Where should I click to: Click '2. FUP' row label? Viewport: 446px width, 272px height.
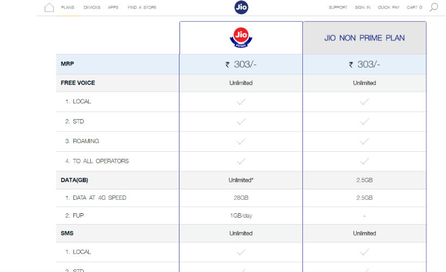75,215
